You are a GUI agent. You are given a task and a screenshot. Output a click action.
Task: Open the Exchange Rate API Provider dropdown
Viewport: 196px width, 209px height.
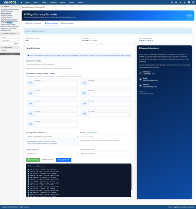coord(52,137)
